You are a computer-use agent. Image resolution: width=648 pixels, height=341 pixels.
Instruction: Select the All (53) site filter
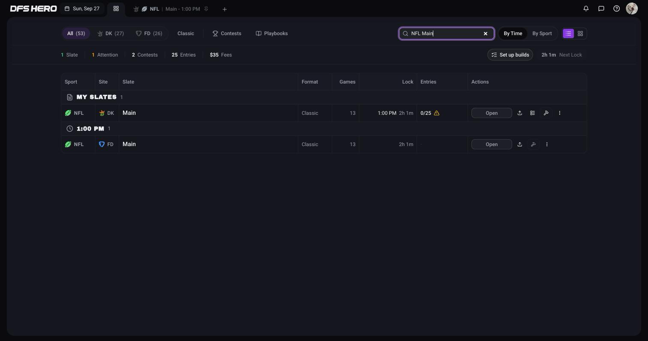pos(76,33)
